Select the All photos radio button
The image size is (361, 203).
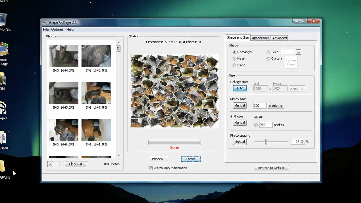[x=256, y=117]
